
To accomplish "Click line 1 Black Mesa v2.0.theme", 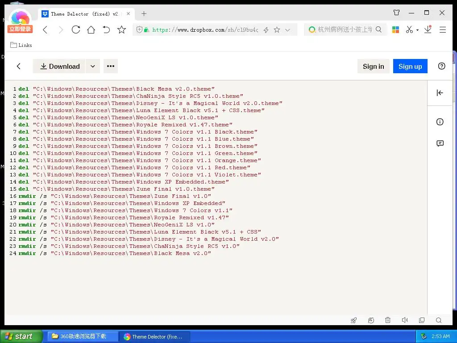I will [x=116, y=89].
